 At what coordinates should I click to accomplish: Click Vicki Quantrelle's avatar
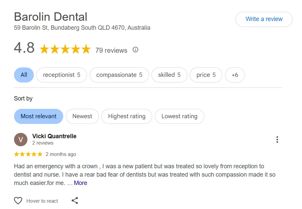tap(21, 140)
